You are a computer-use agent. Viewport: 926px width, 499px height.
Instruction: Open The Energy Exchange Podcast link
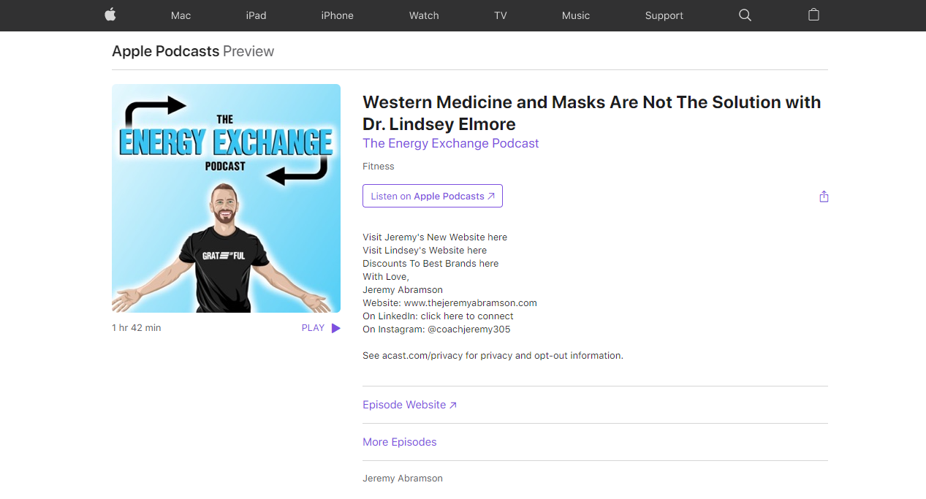[451, 143]
